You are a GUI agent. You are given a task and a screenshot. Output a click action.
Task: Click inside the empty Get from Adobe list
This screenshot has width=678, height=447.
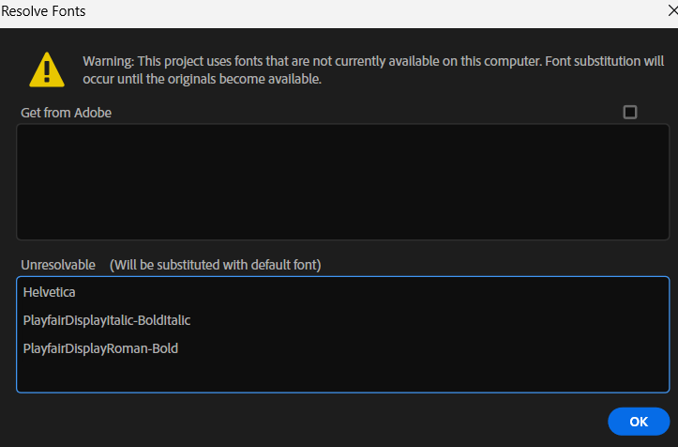(x=342, y=181)
